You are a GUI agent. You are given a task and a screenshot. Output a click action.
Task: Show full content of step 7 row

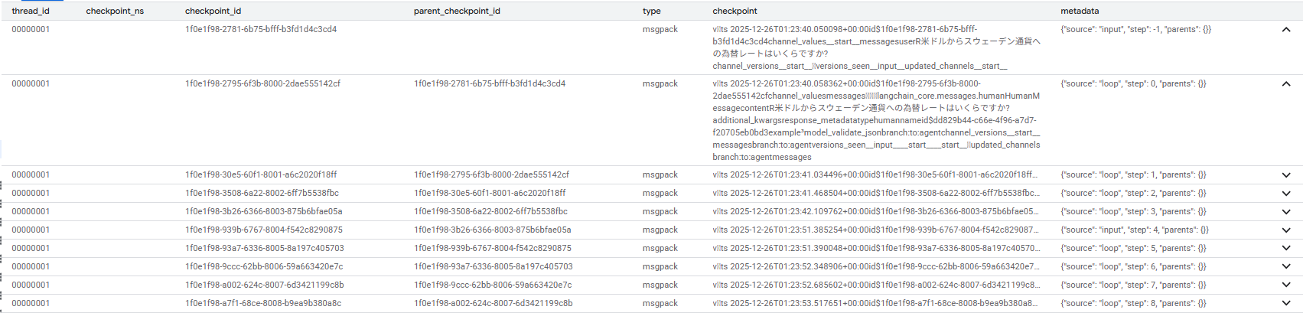click(x=1285, y=285)
